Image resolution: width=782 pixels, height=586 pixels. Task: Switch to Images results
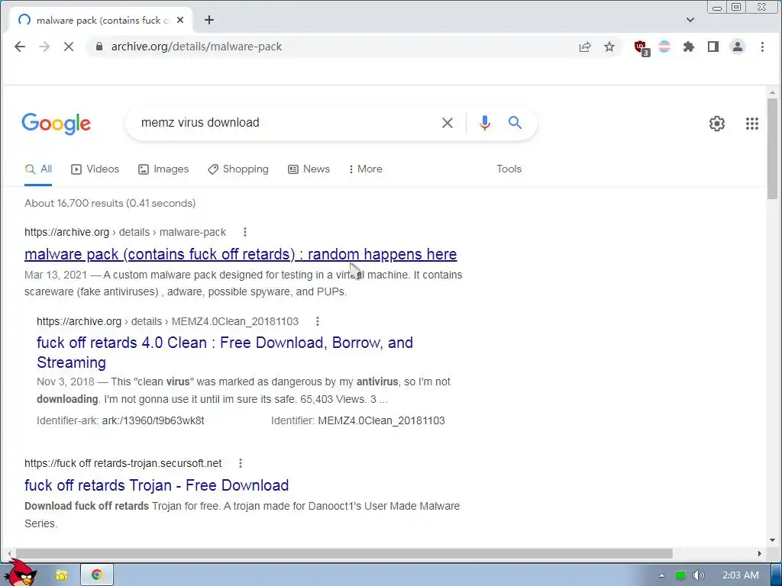click(163, 169)
